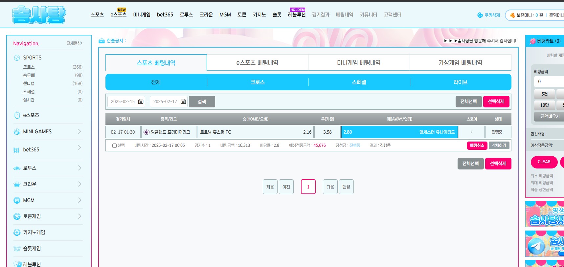Image resolution: width=564 pixels, height=267 pixels.
Task: Open the 고객센터 top menu
Action: click(393, 15)
